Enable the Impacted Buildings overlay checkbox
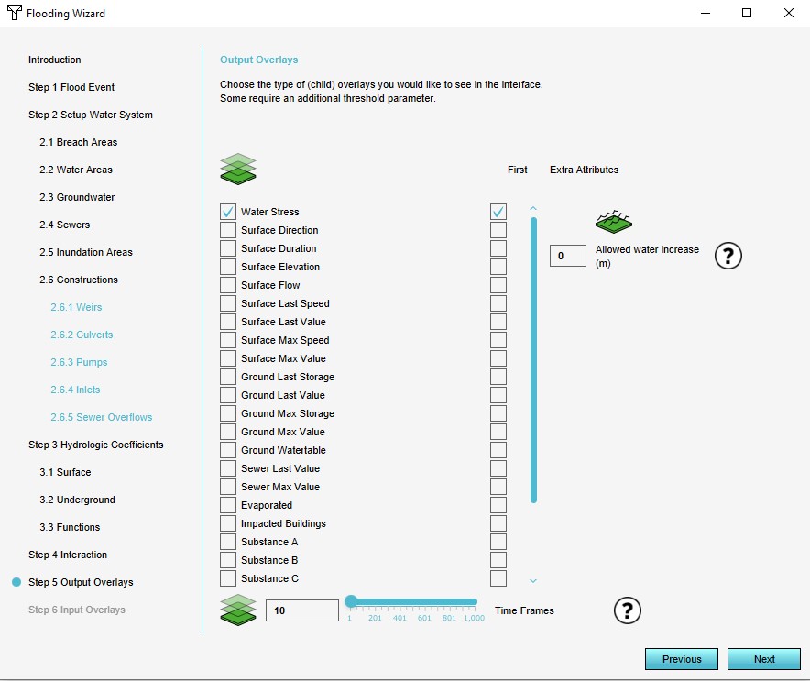Screen dimensions: 810x681 pos(228,523)
